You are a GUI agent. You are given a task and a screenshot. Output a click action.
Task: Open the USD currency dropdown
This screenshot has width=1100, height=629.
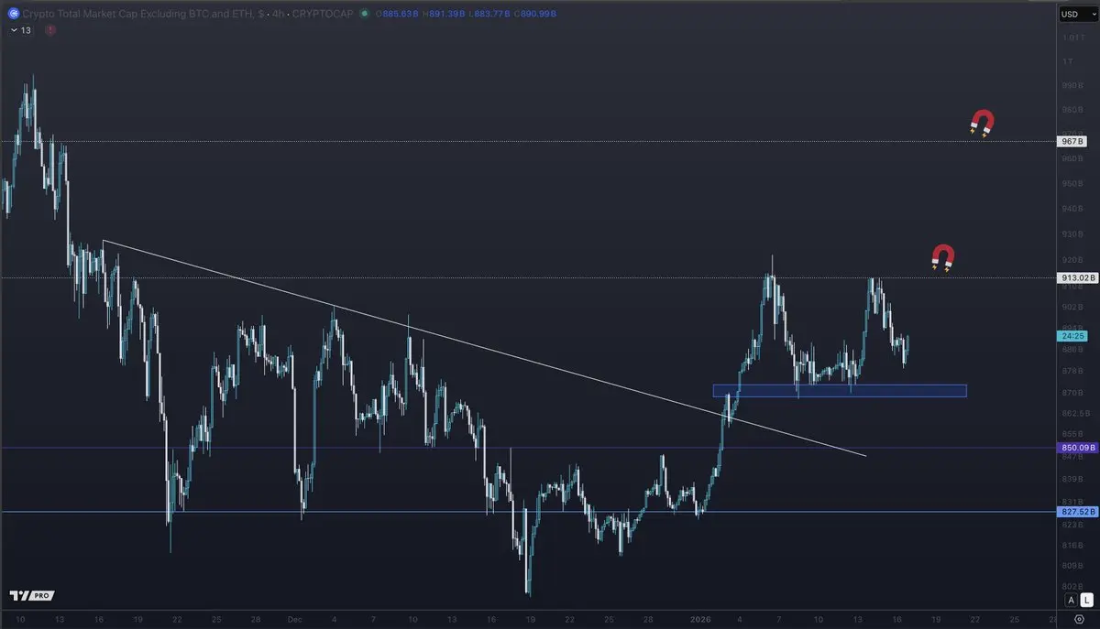pos(1071,14)
